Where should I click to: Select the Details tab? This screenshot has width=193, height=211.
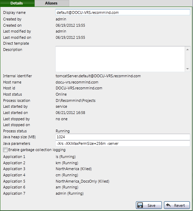click(17, 3)
